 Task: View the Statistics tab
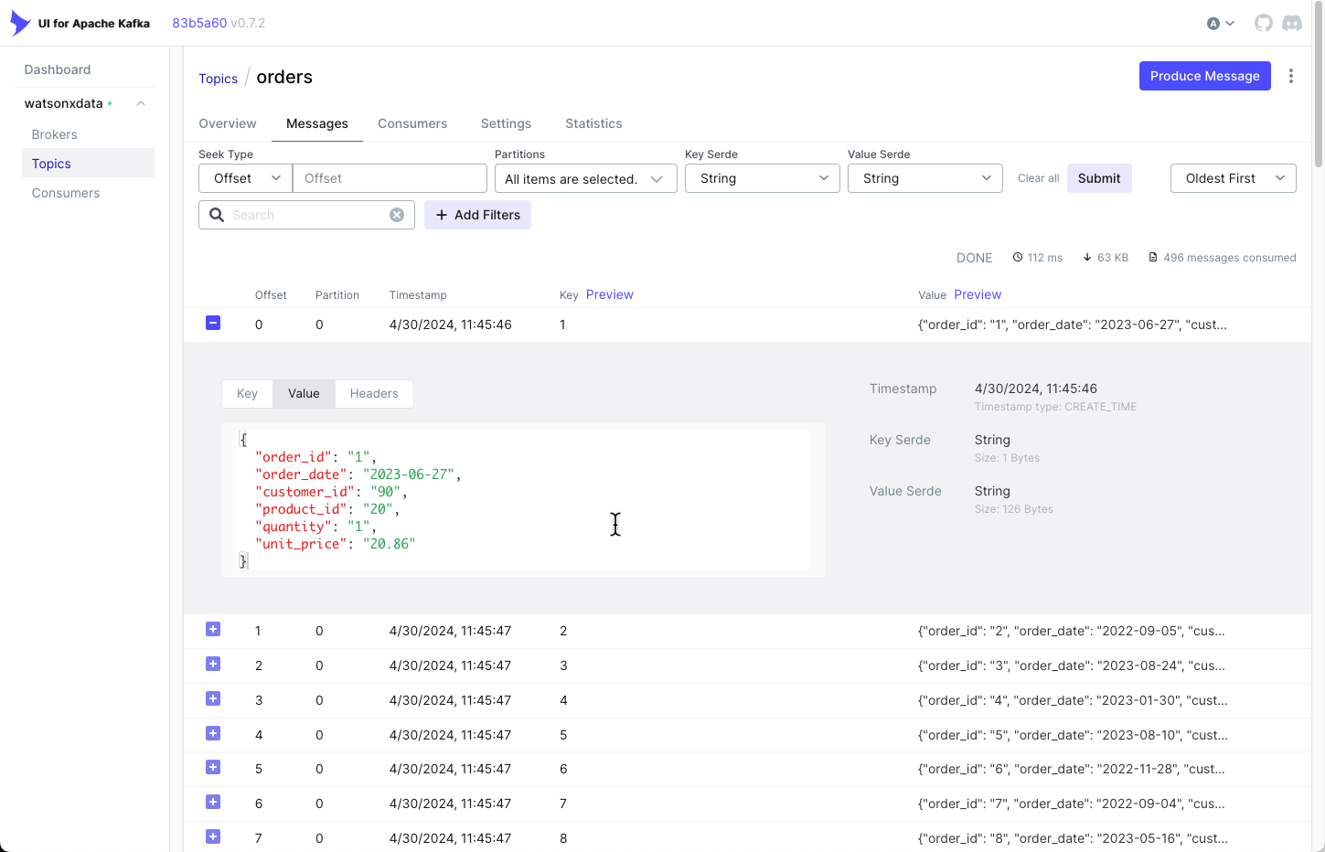pyautogui.click(x=593, y=123)
